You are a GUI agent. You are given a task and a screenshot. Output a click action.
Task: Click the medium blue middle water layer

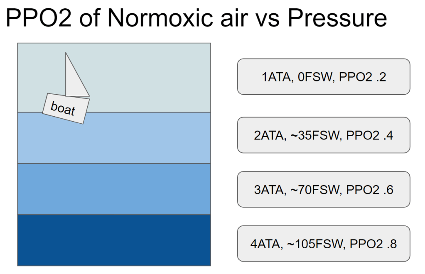tap(114, 189)
